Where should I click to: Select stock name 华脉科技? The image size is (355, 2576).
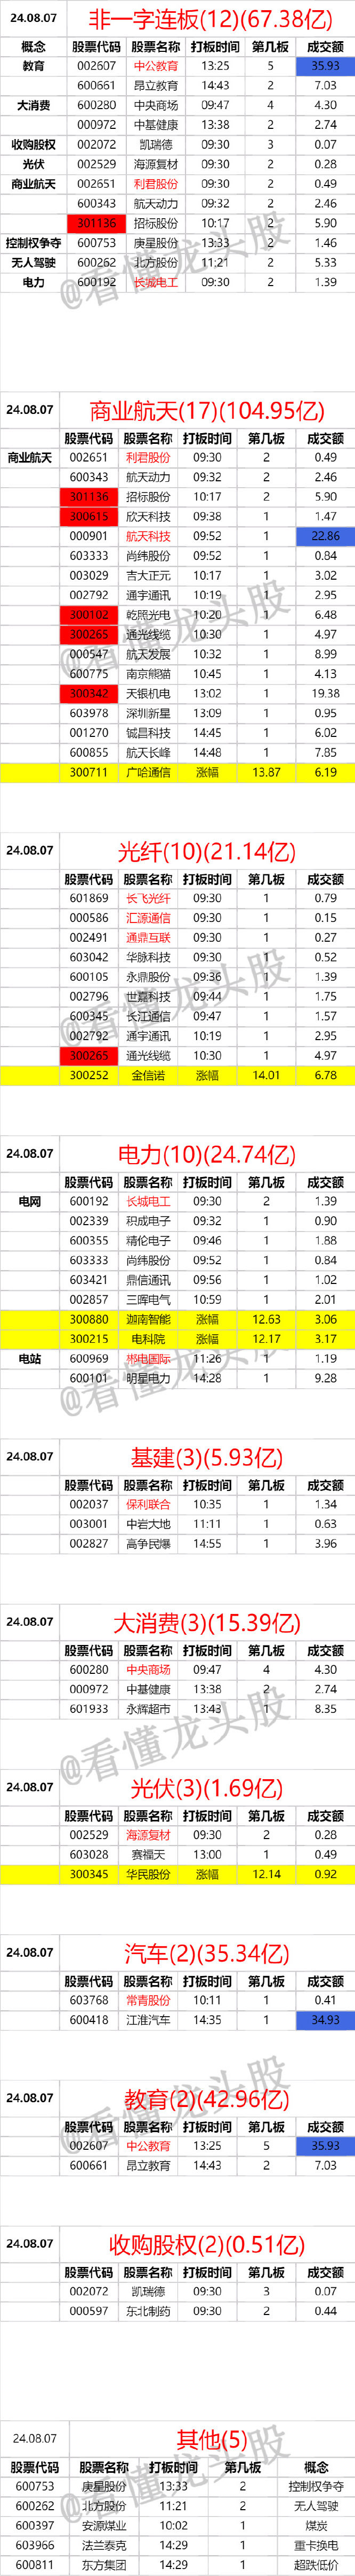(x=148, y=957)
